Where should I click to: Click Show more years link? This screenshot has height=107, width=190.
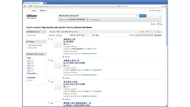pyautogui.click(x=32, y=73)
